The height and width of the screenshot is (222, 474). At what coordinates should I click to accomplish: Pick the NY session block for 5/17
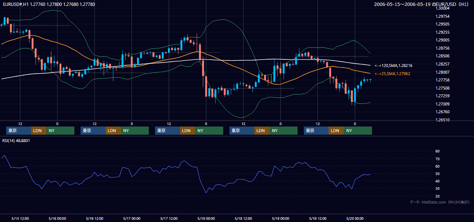point(209,131)
